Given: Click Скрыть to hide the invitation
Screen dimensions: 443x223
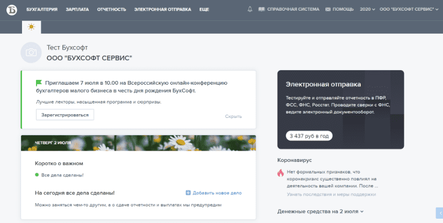Looking at the screenshot, I should tap(234, 116).
